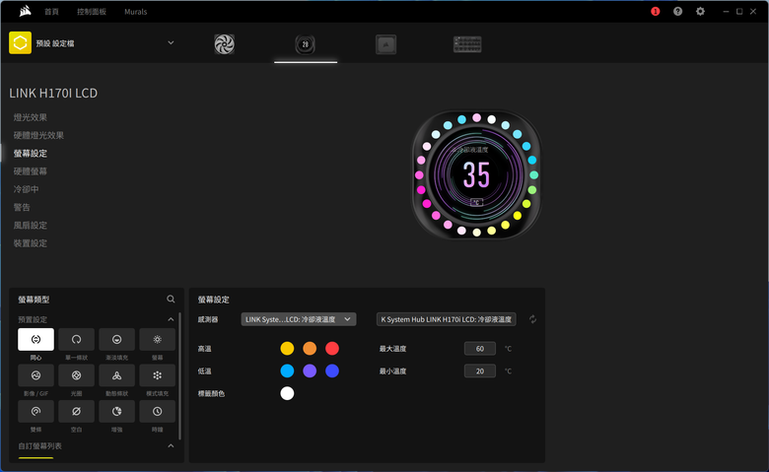Click the LCD cooler preview showing 35

[x=476, y=174]
